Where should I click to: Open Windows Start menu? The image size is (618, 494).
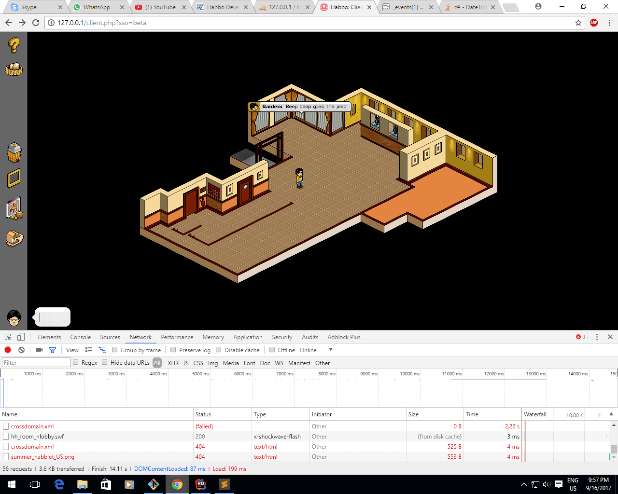point(12,484)
